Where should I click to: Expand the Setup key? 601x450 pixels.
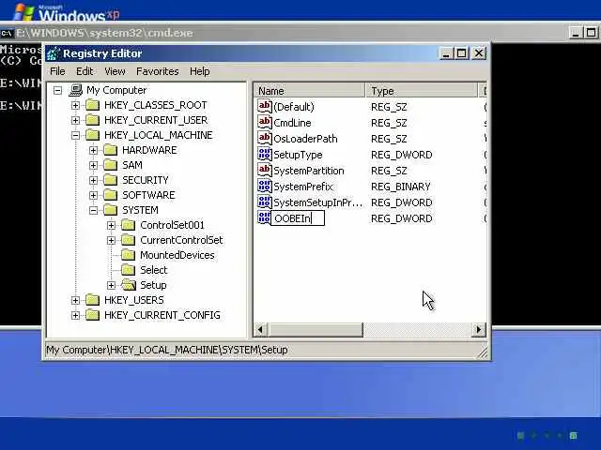click(x=111, y=285)
